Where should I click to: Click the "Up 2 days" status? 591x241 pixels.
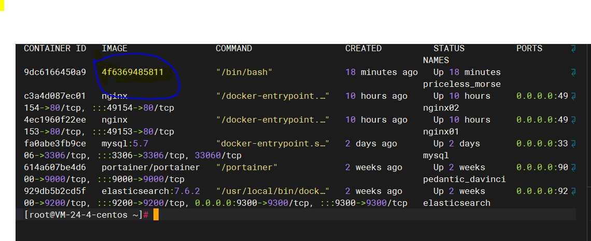tap(456, 144)
